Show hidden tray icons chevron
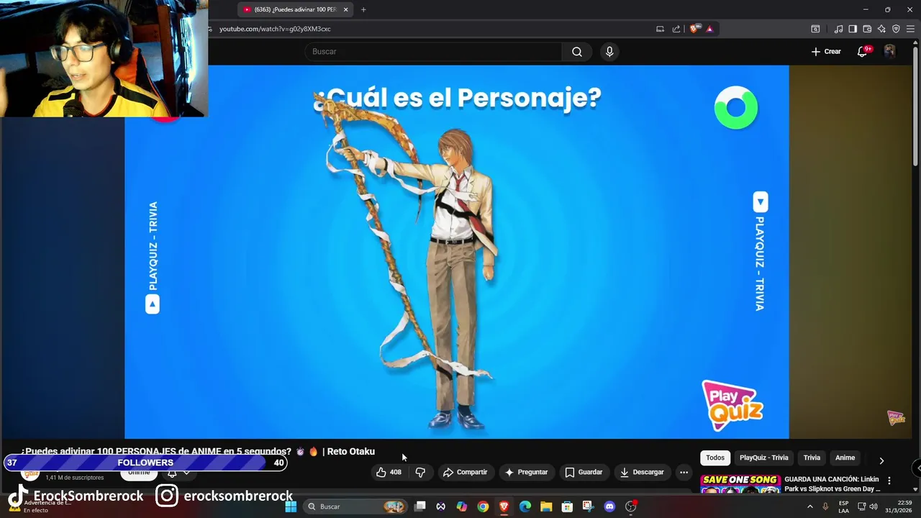 click(x=809, y=506)
